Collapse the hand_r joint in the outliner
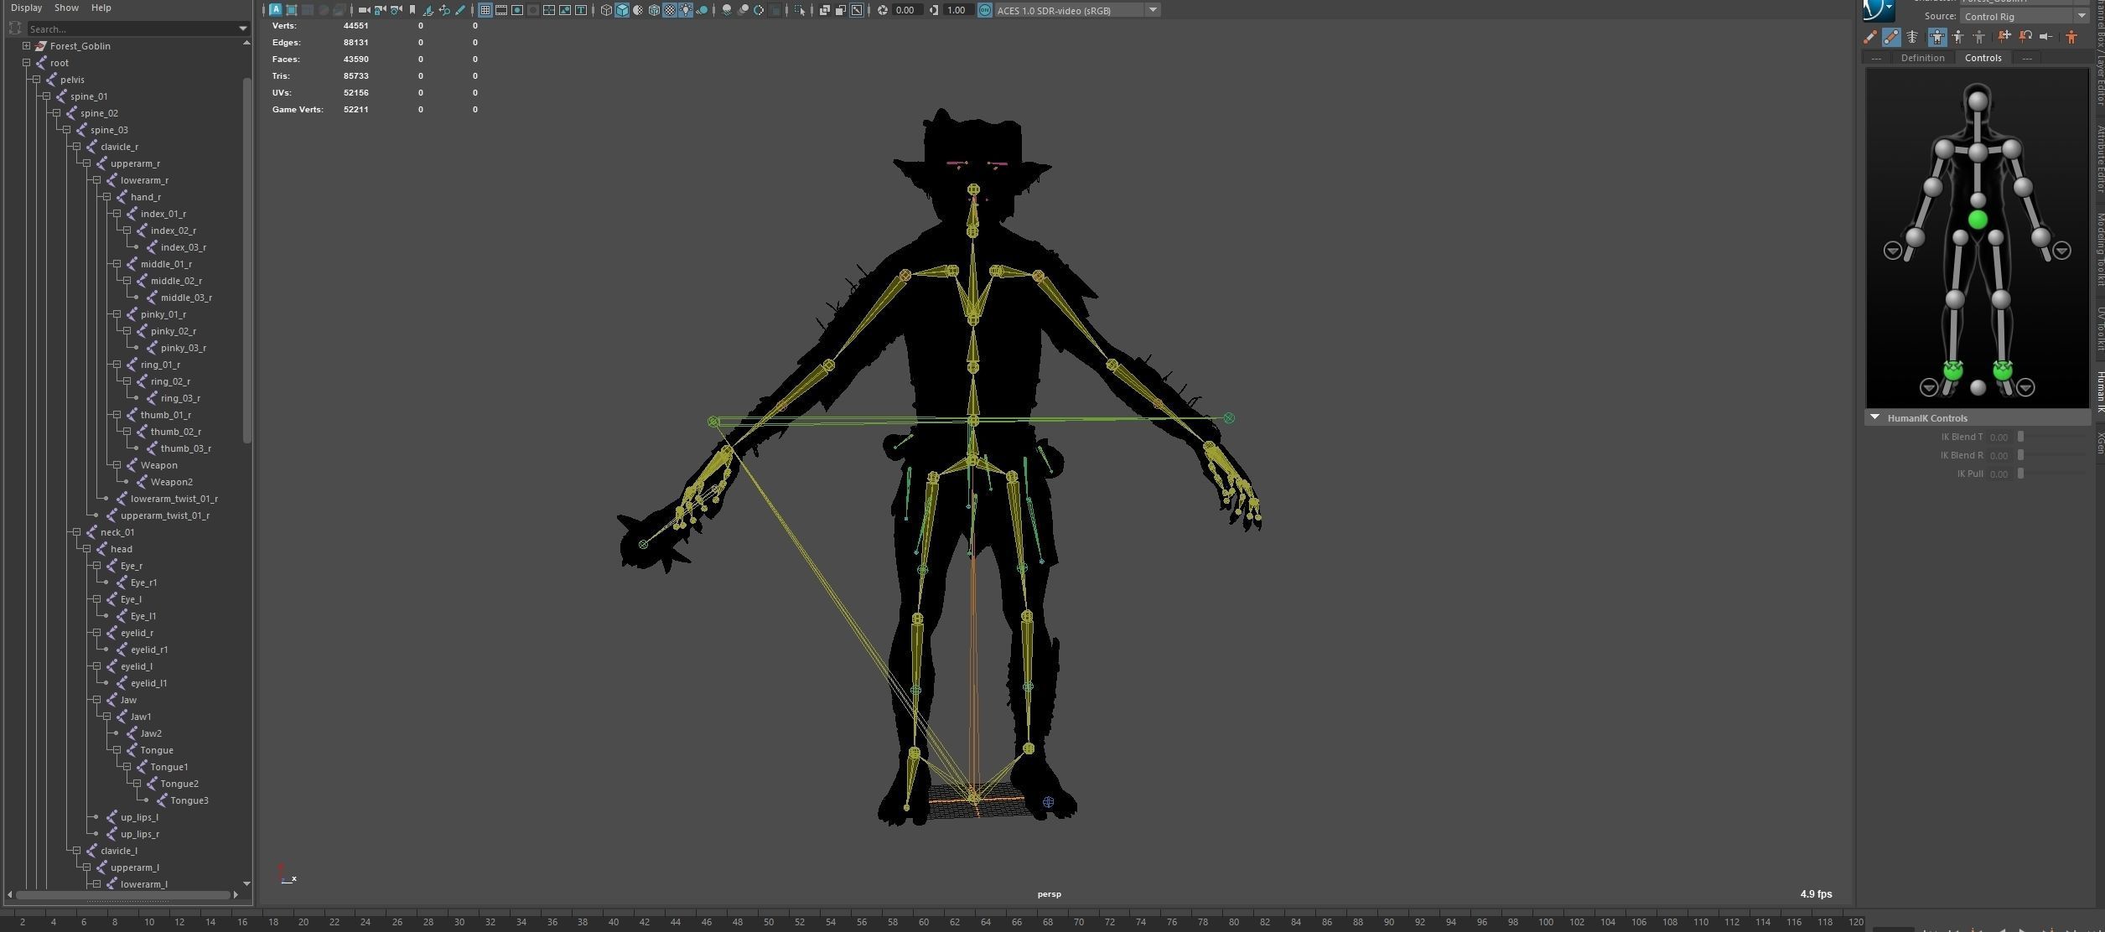The height and width of the screenshot is (932, 2105). click(x=106, y=197)
